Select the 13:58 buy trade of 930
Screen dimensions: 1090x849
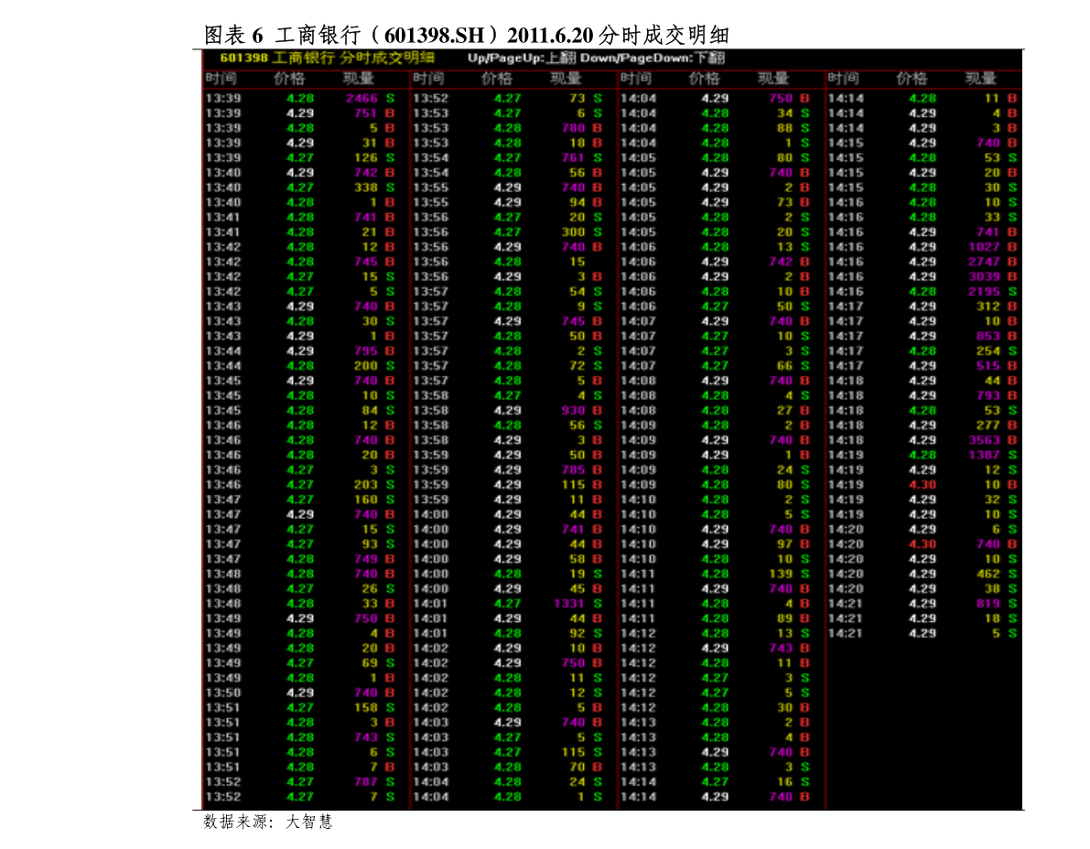573,411
